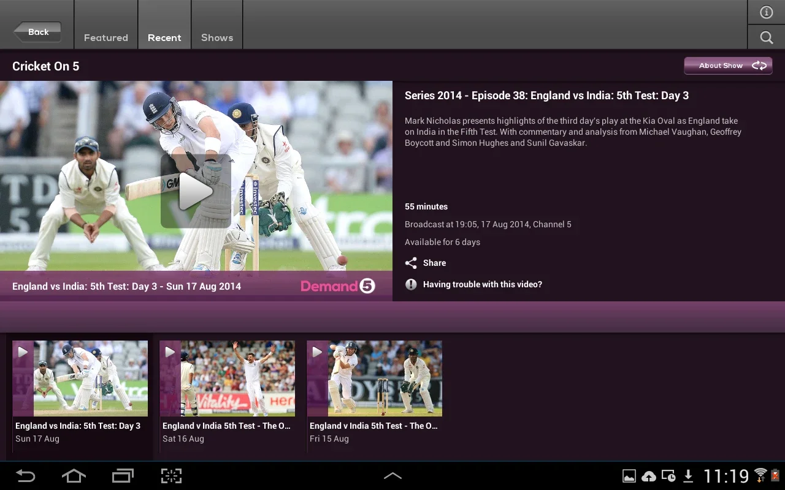Select the Share link text

(x=434, y=263)
